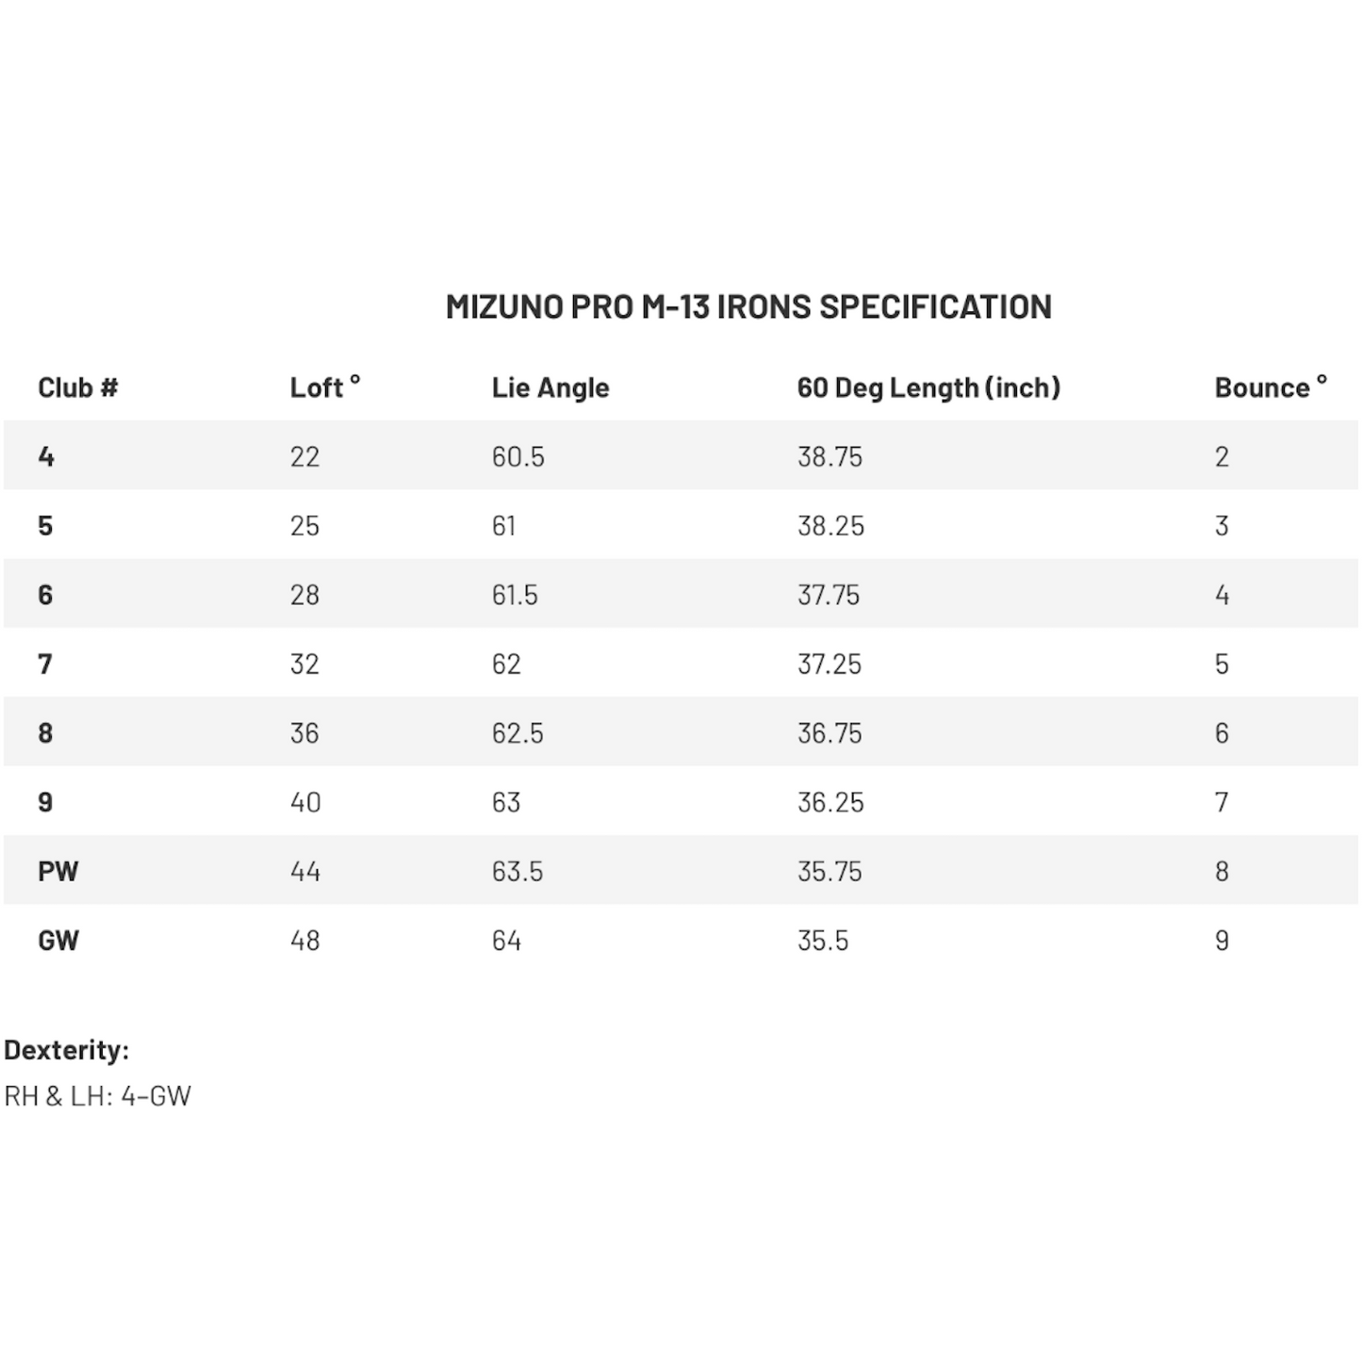Select the Loft column header
This screenshot has width=1362, height=1362.
click(325, 386)
